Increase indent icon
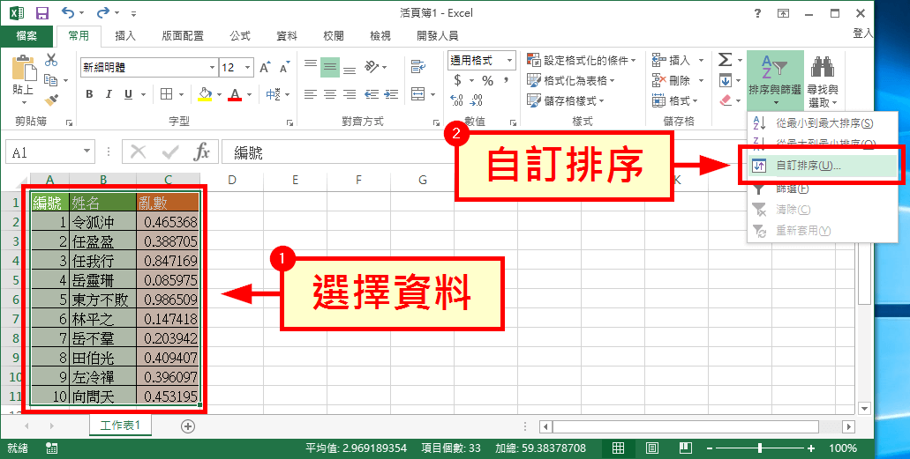This screenshot has width=910, height=459. pos(391,94)
